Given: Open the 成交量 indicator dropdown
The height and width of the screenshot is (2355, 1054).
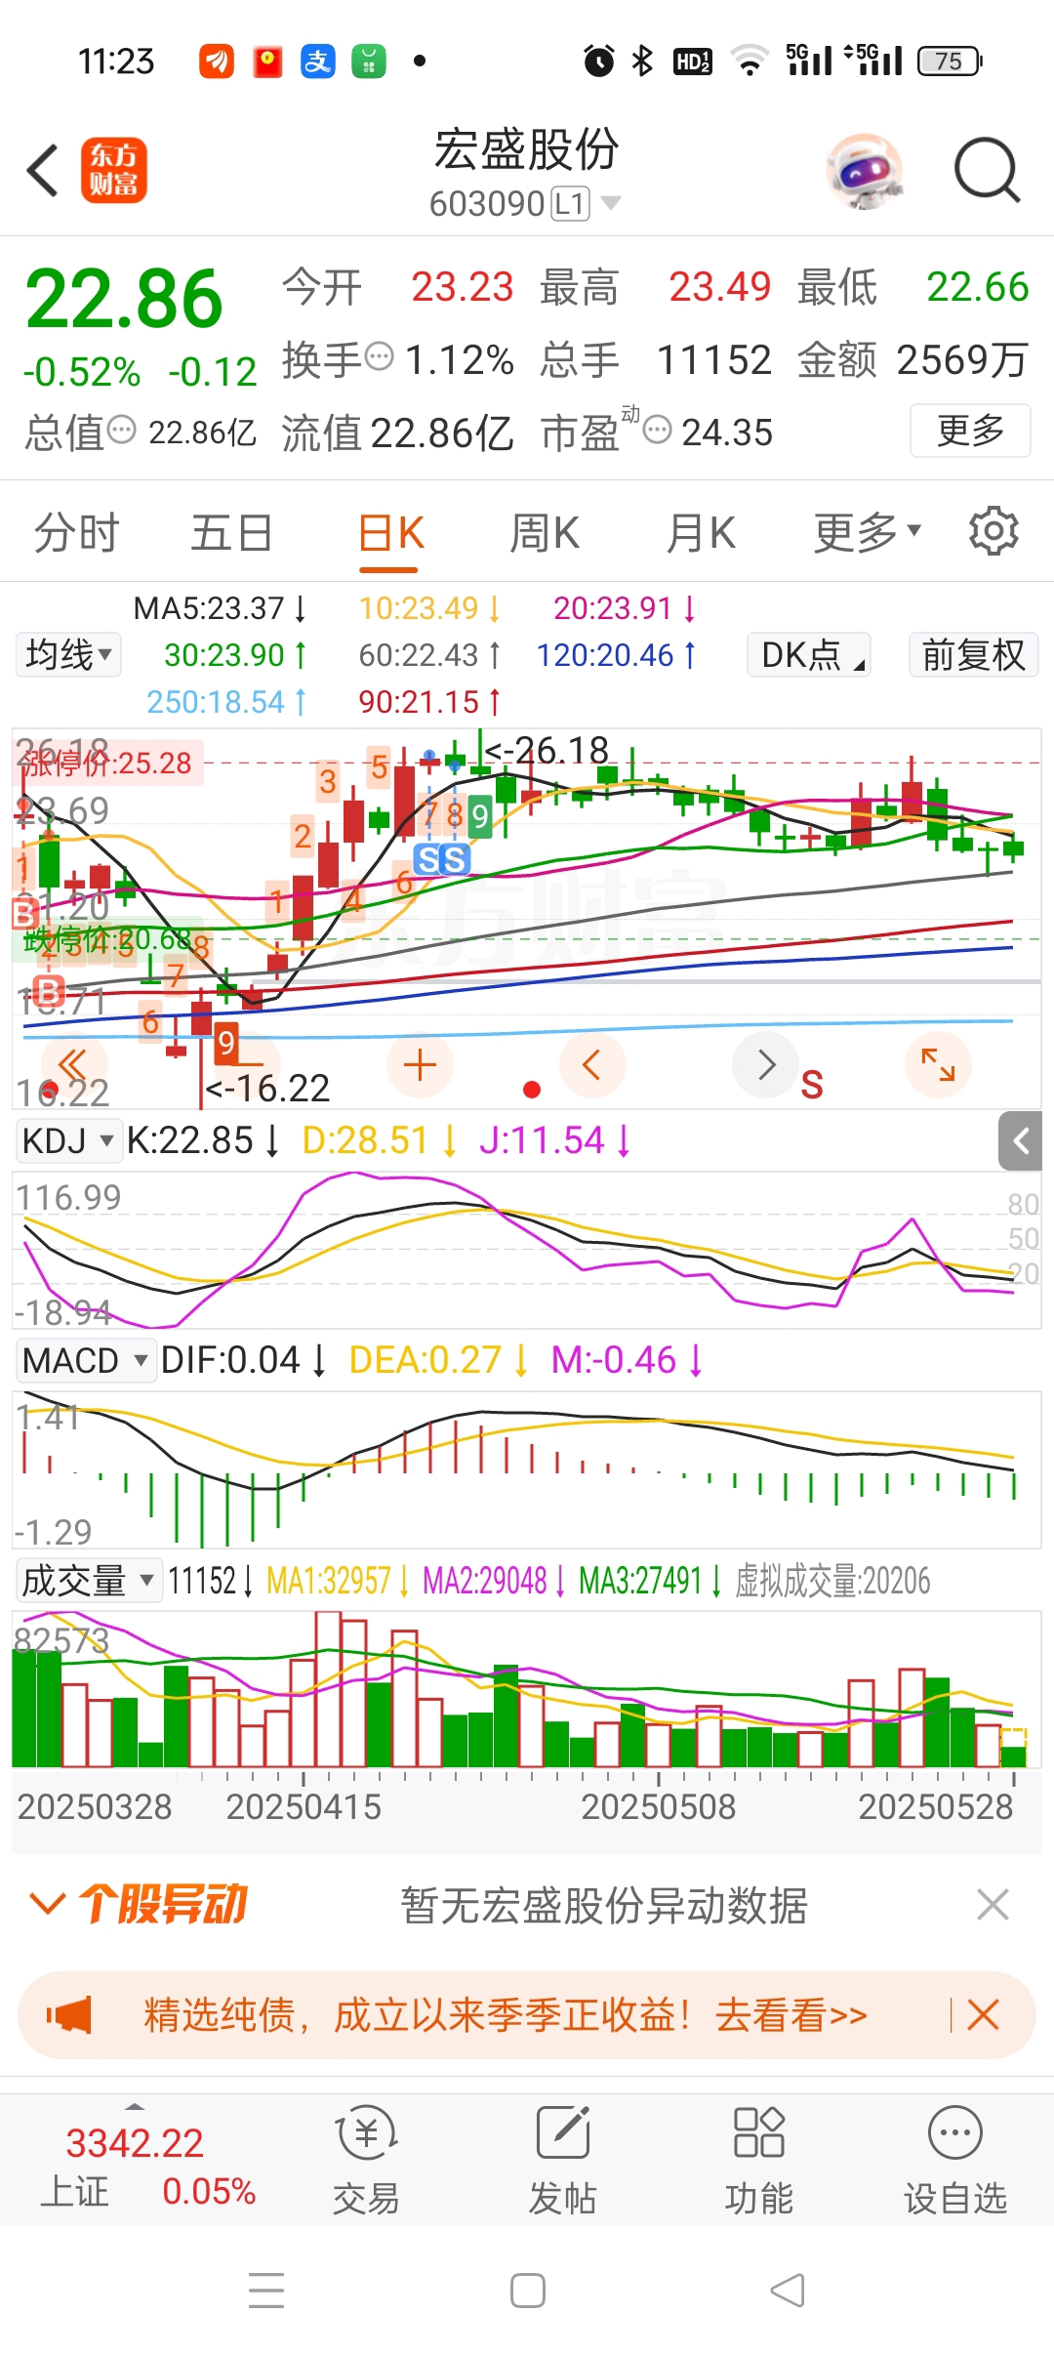Looking at the screenshot, I should point(89,1580).
